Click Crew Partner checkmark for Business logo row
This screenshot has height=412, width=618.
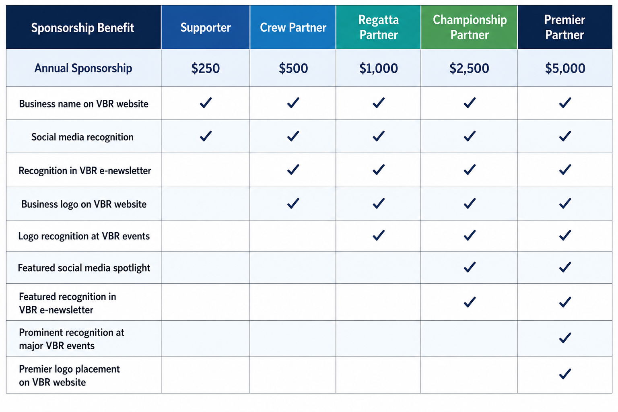coord(293,203)
